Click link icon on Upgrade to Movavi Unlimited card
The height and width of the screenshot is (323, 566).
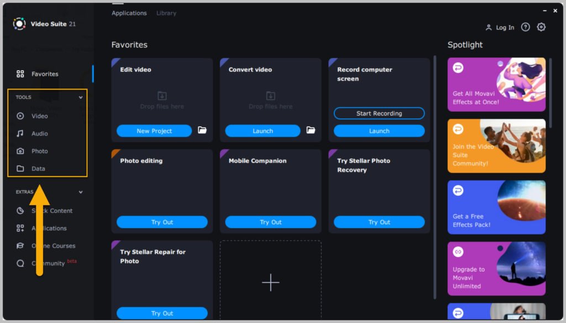(458, 252)
